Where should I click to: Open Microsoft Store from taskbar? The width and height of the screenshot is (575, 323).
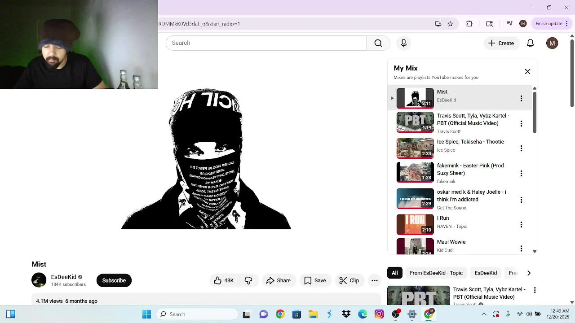tap(296, 314)
